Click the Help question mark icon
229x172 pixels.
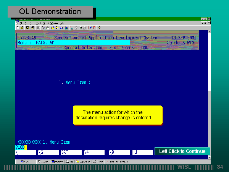click(x=99, y=28)
